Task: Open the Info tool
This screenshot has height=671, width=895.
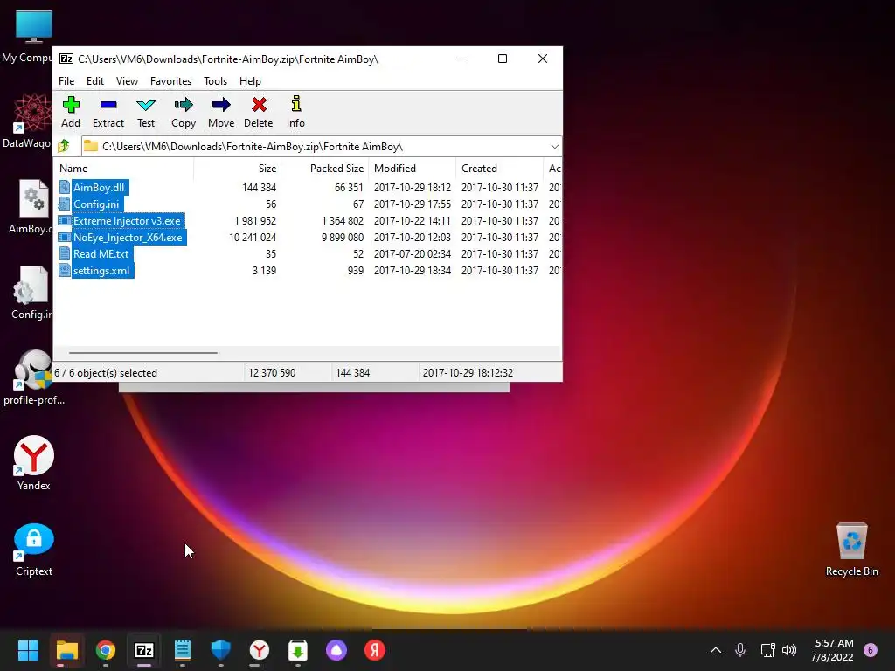Action: [x=295, y=112]
